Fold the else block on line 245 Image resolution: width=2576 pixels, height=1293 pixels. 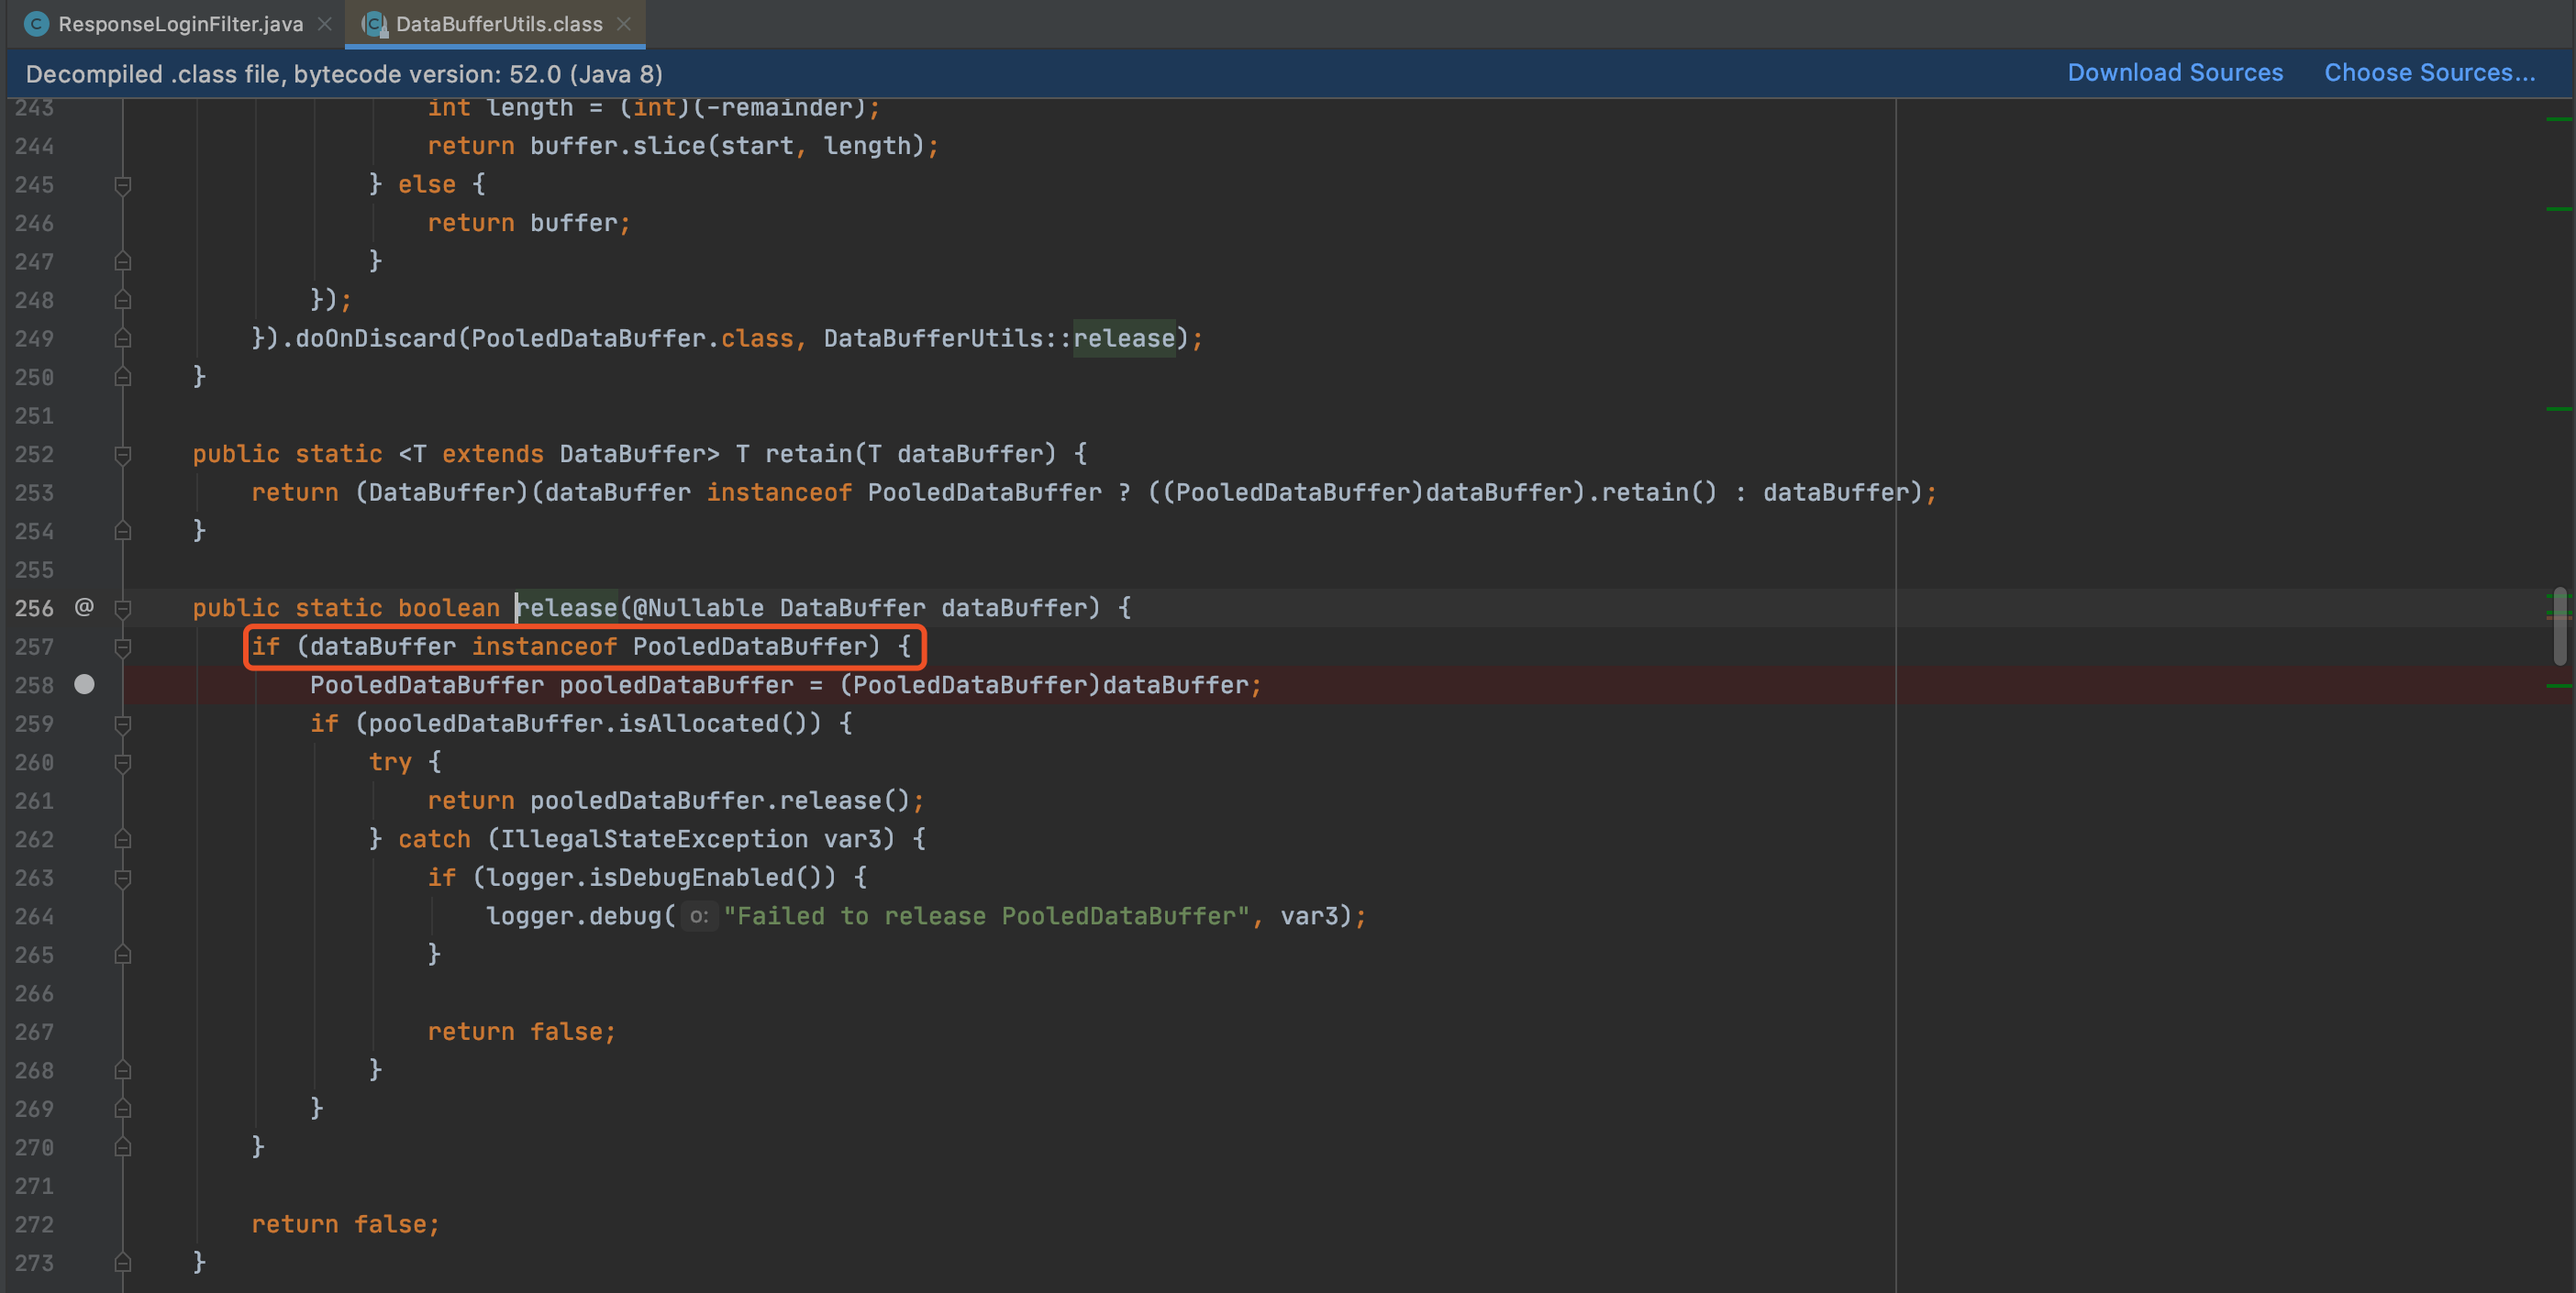coord(123,185)
